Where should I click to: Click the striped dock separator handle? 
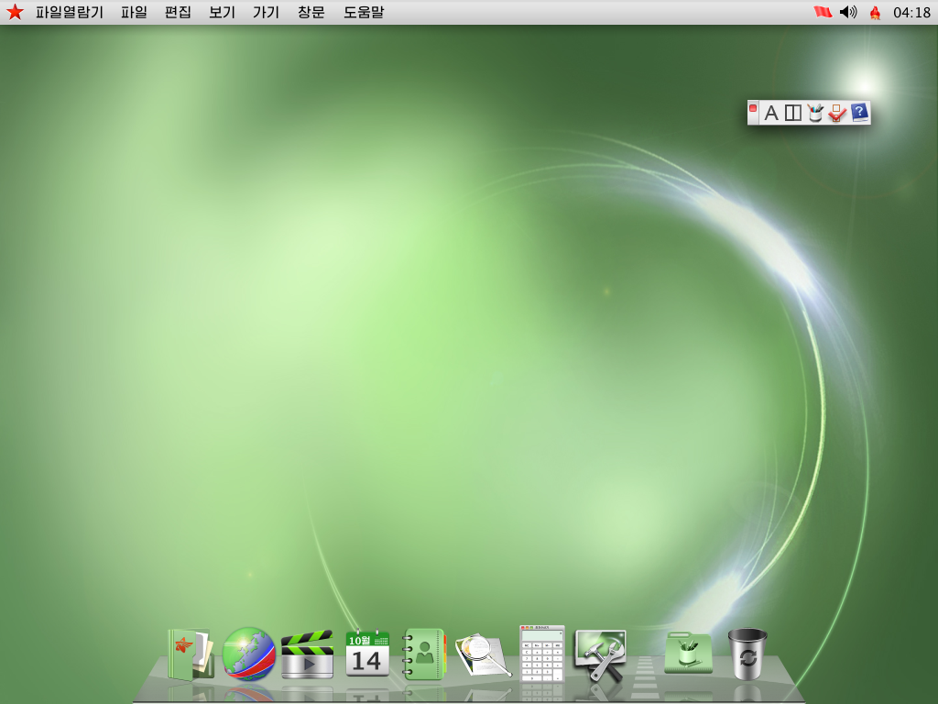[645, 676]
